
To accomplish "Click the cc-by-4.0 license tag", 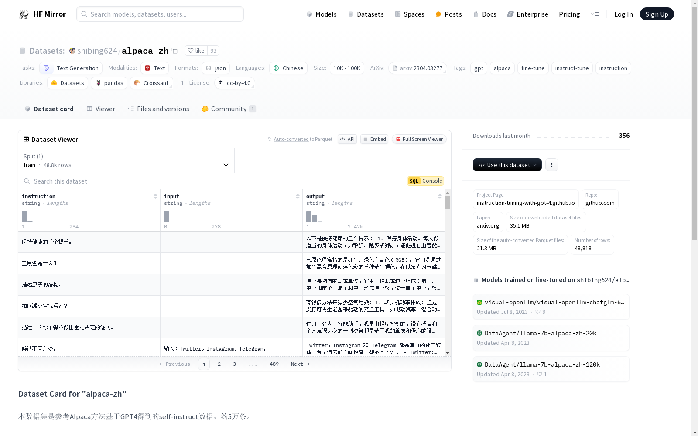I will (x=235, y=83).
